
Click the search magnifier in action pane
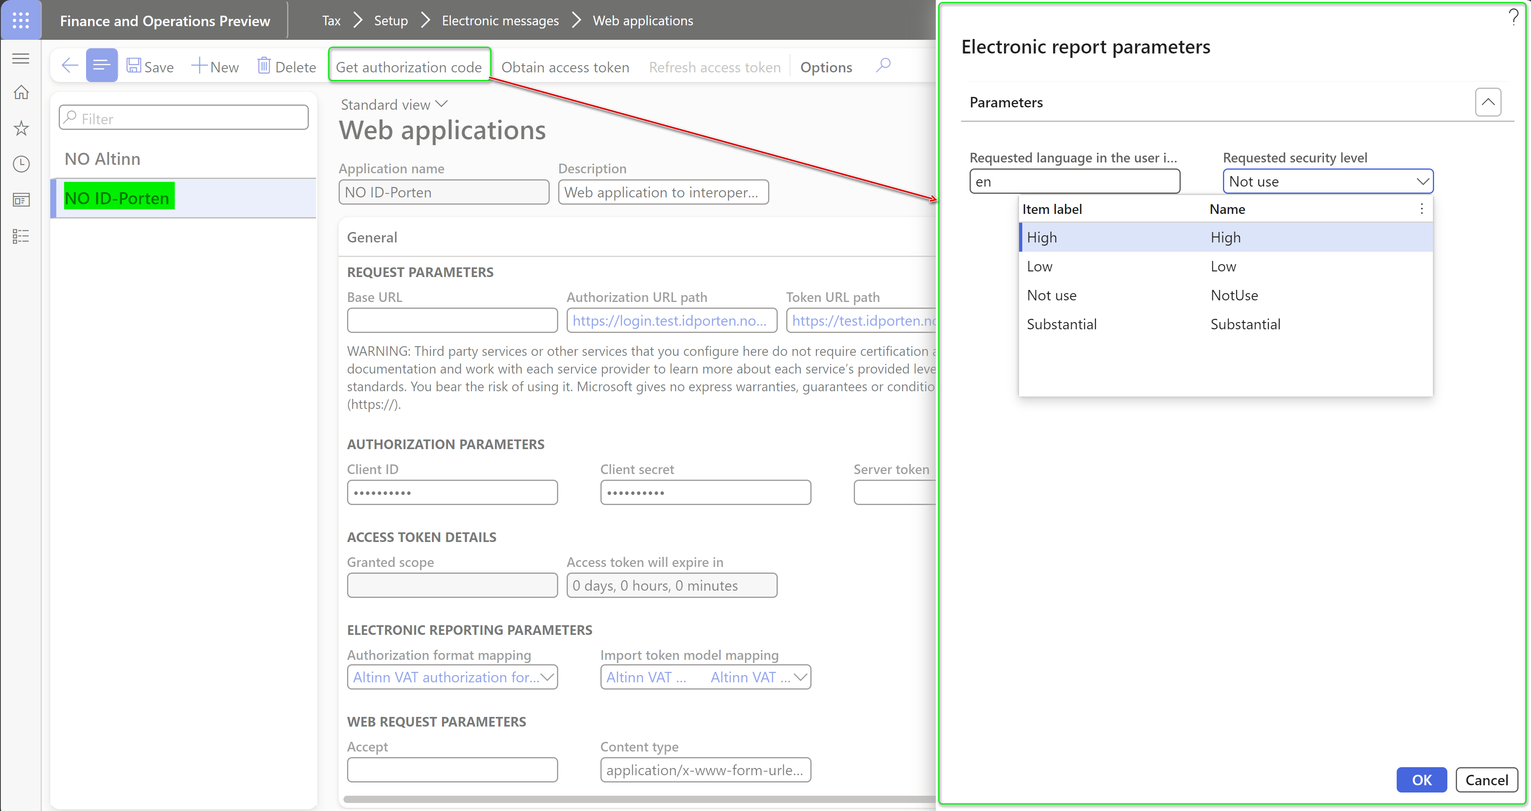tap(883, 66)
